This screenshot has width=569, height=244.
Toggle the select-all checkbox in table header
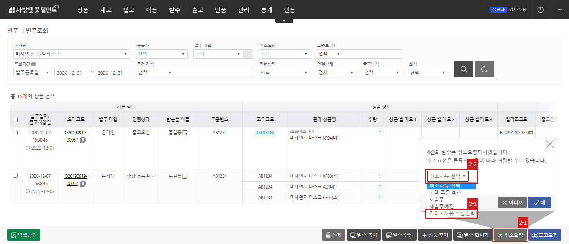pos(15,120)
